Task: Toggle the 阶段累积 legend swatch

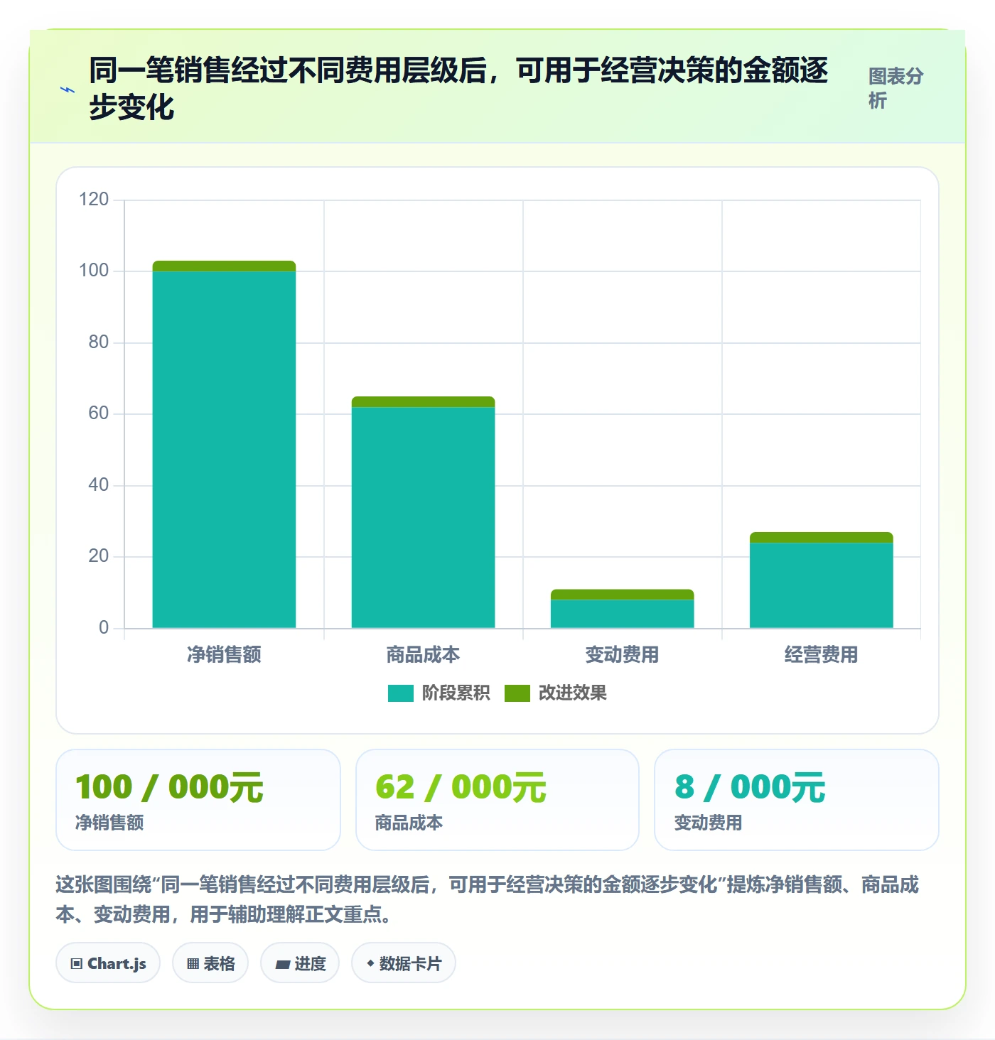Action: 401,693
